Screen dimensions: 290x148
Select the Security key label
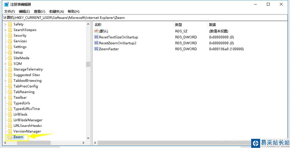click(x=20, y=36)
